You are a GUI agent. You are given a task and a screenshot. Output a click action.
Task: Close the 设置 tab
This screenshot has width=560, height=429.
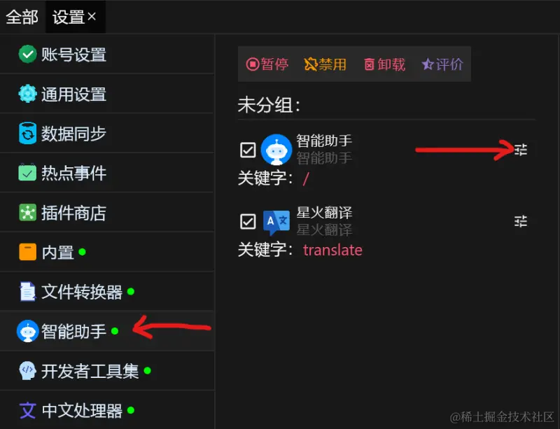click(x=92, y=16)
